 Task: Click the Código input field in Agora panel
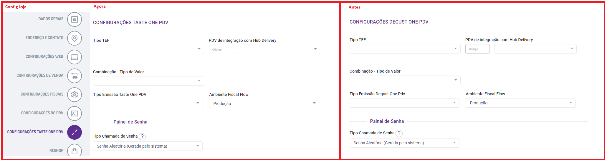[x=221, y=49]
